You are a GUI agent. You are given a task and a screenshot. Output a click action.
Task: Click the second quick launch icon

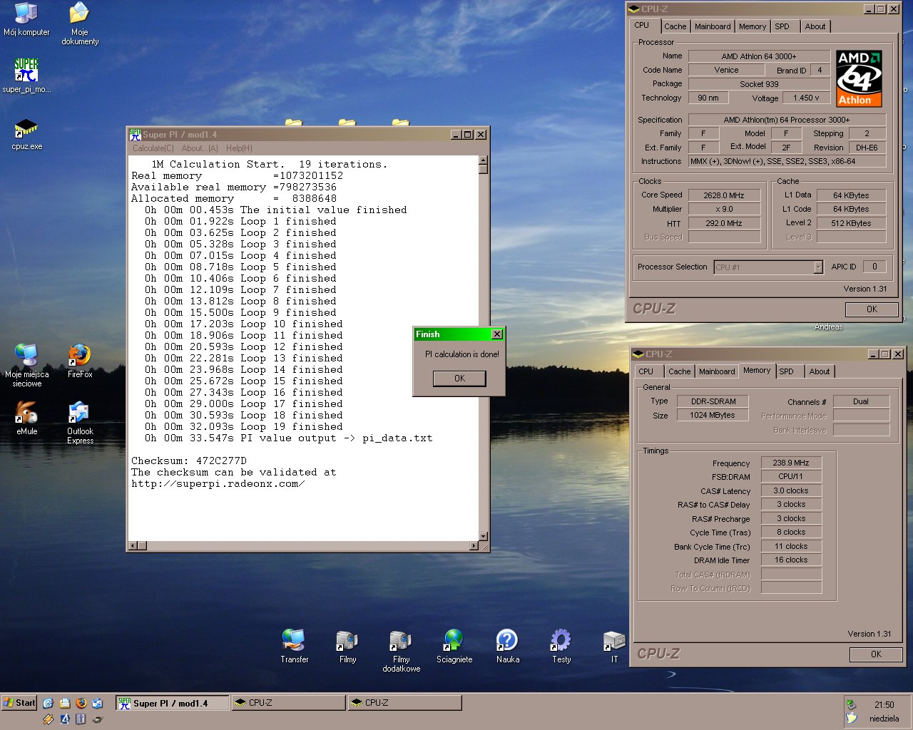click(x=65, y=703)
